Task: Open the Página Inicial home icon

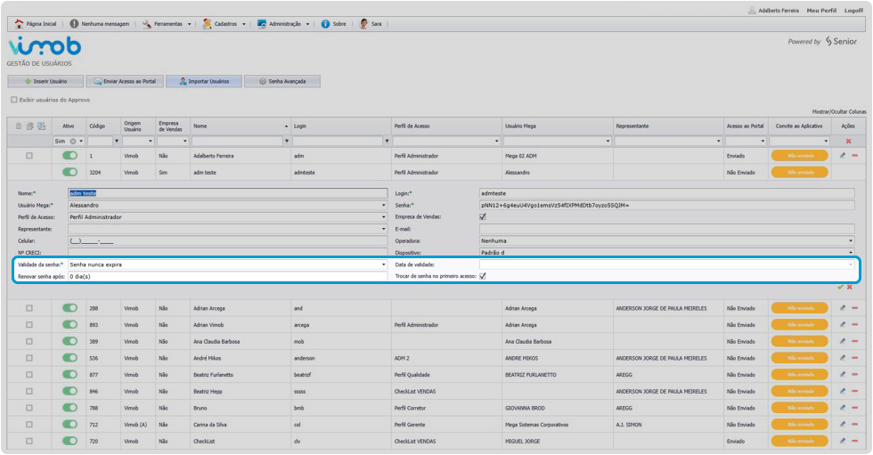Action: (x=19, y=23)
